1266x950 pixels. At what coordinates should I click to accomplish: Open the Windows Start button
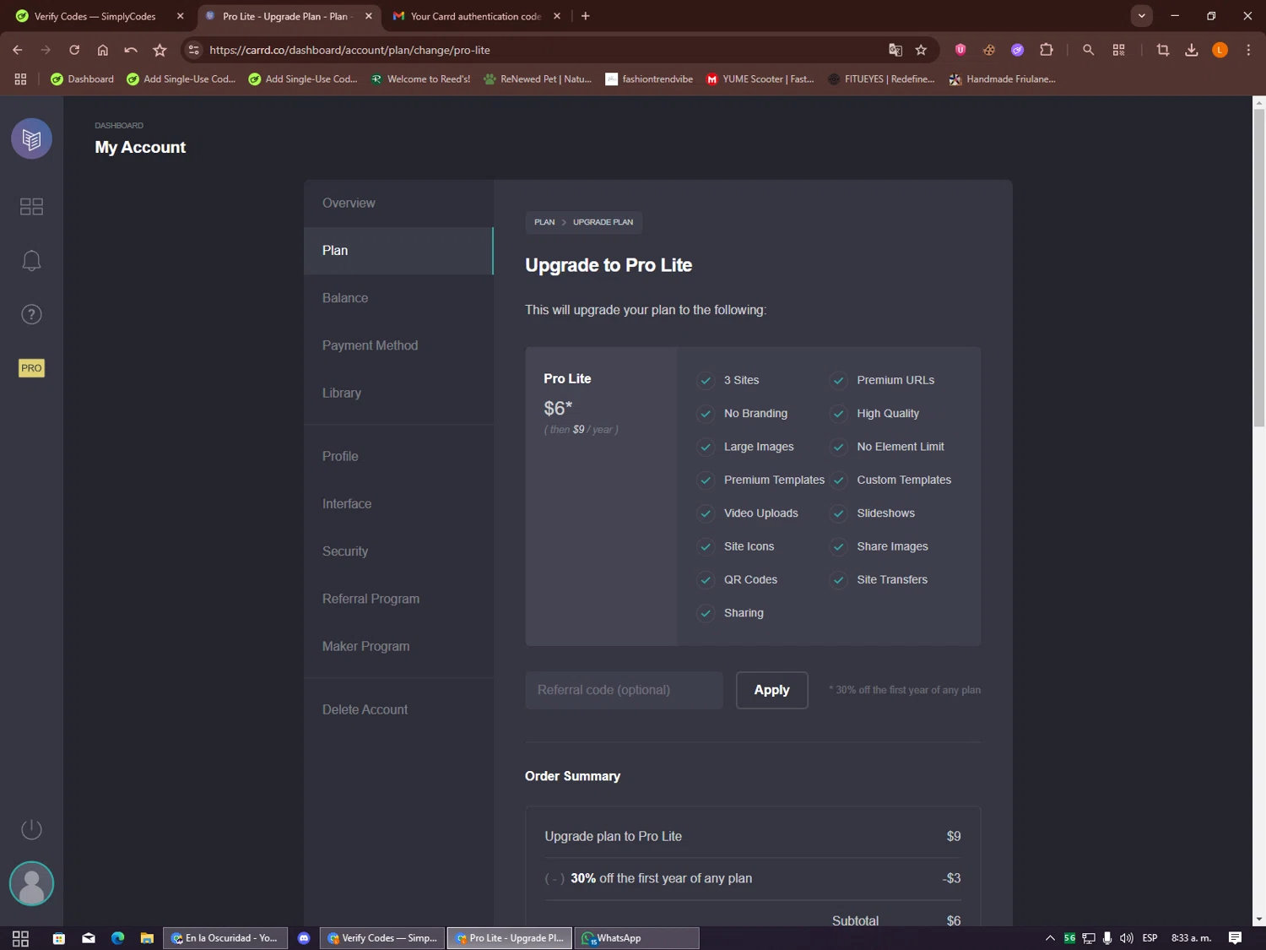[21, 938]
